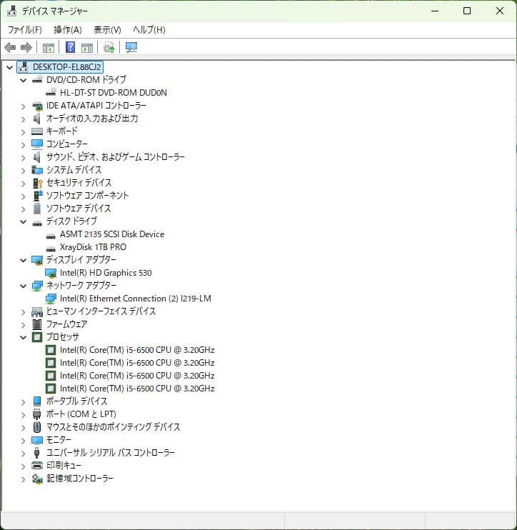Expand サウンド、ビデオ、およびゲーム コントローラー
Screen dimensions: 517x530
[23, 158]
